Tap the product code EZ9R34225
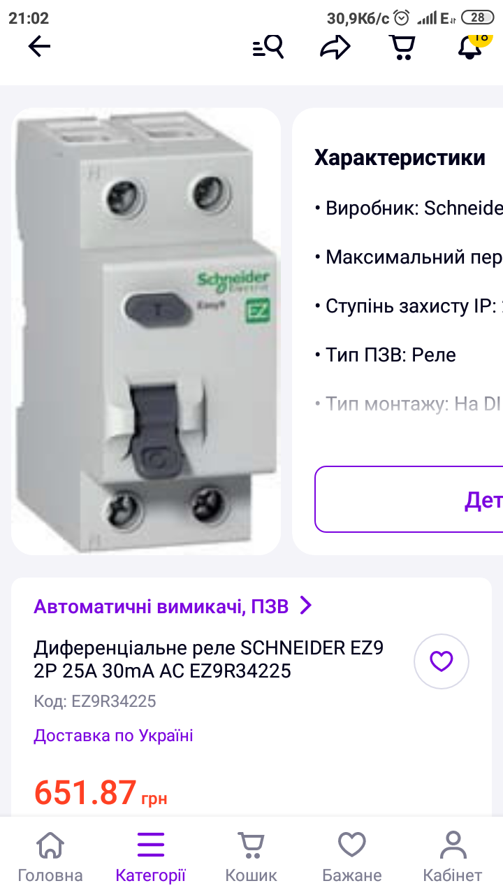 pos(95,701)
